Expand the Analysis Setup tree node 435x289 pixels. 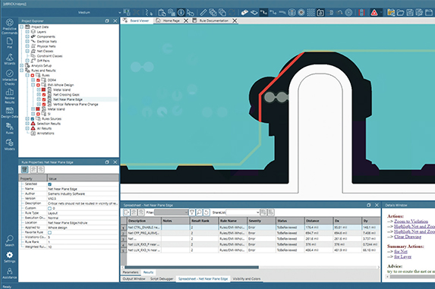[x=22, y=66]
